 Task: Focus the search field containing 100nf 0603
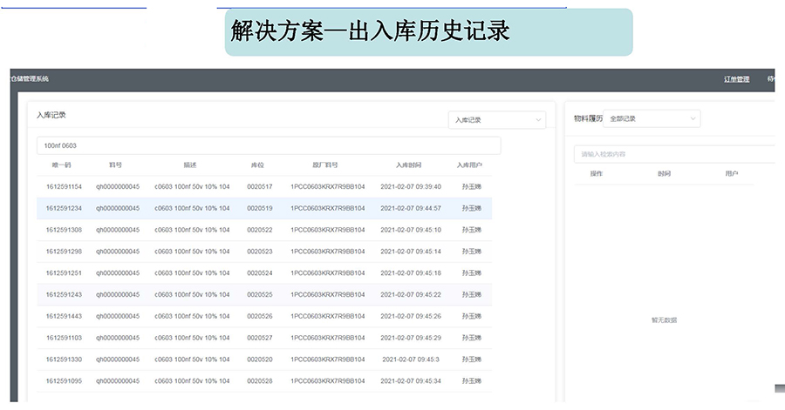click(269, 145)
